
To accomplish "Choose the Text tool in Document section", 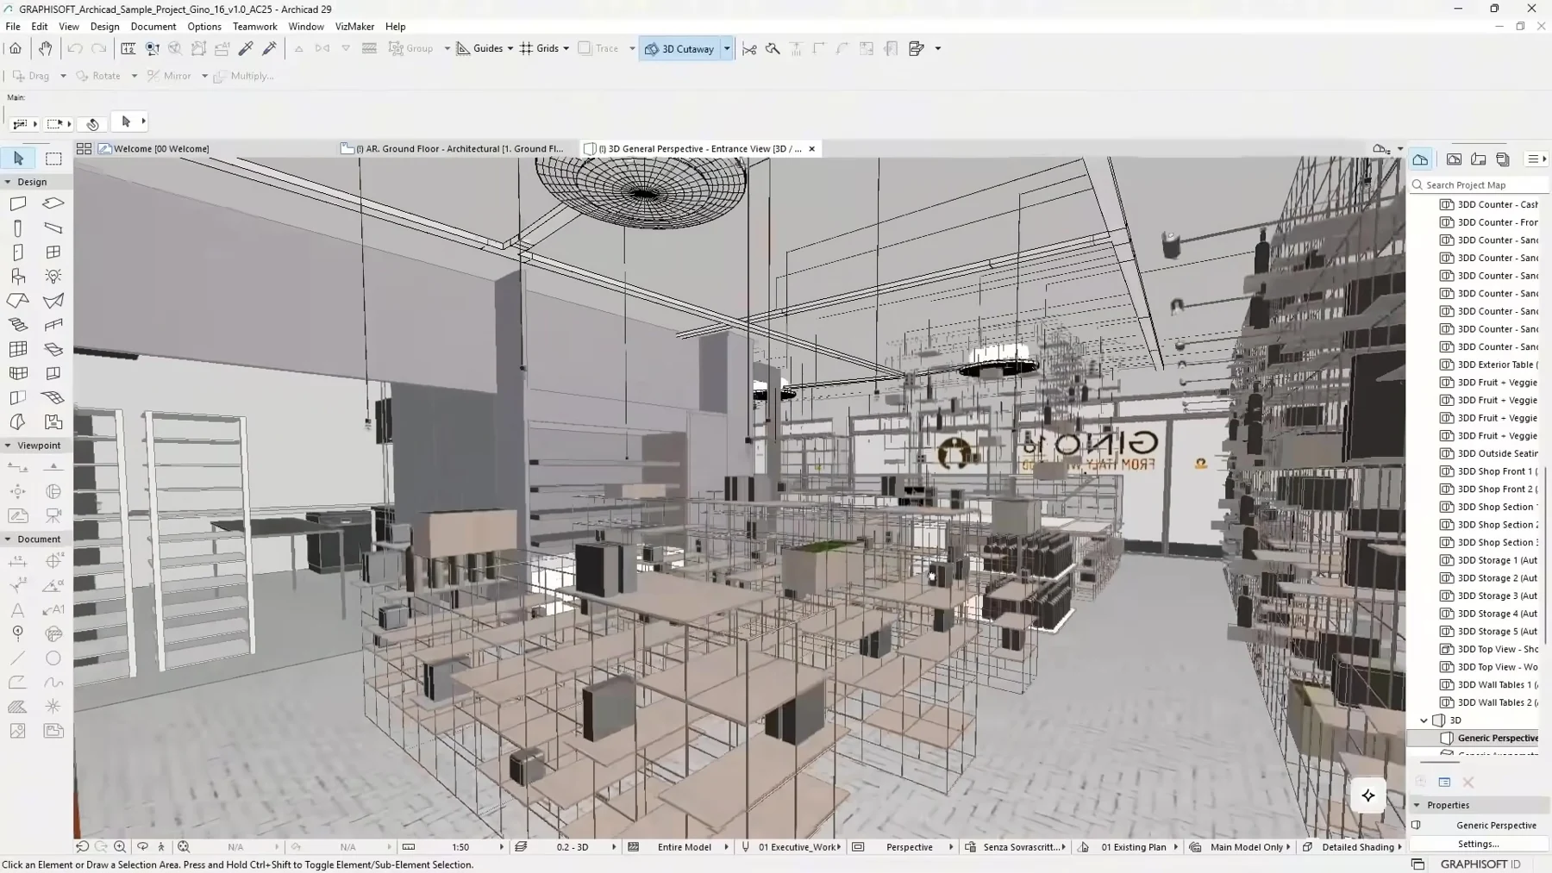I will tap(18, 610).
